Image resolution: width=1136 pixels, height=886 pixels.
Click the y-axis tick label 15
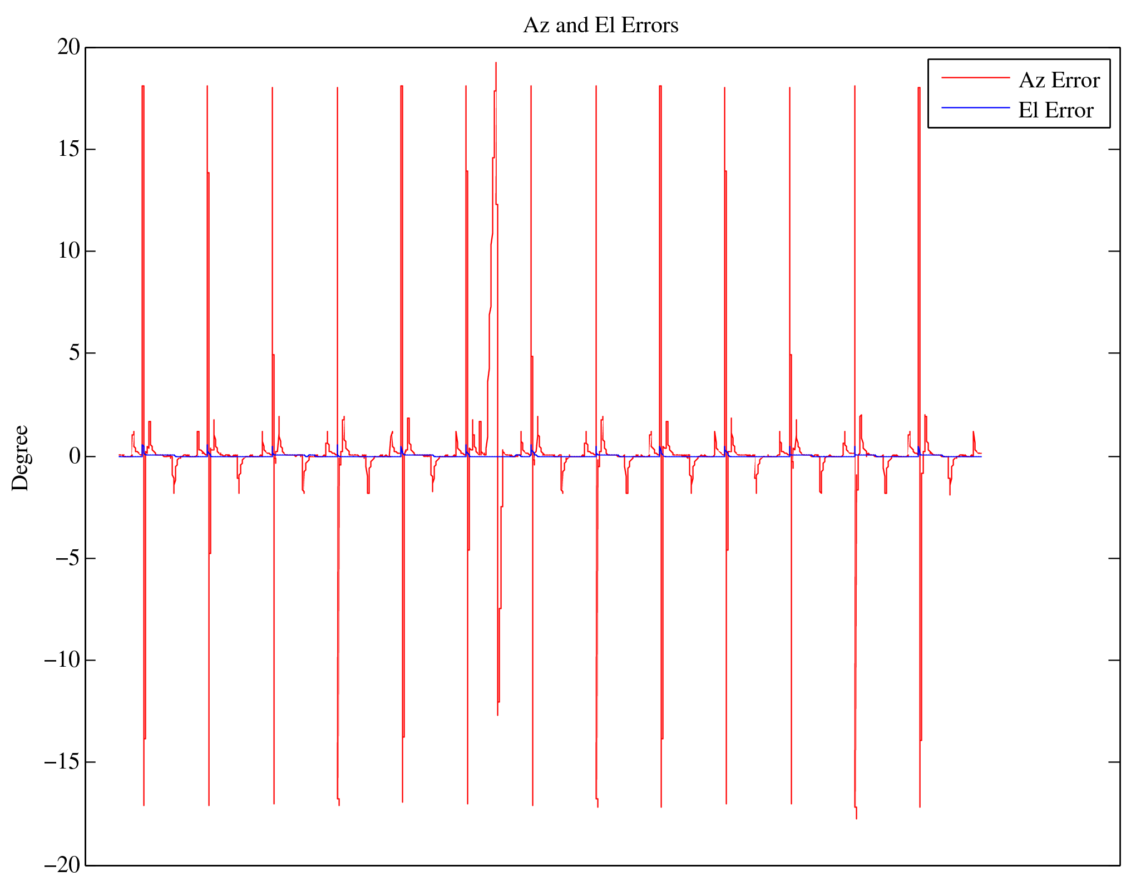tap(69, 149)
